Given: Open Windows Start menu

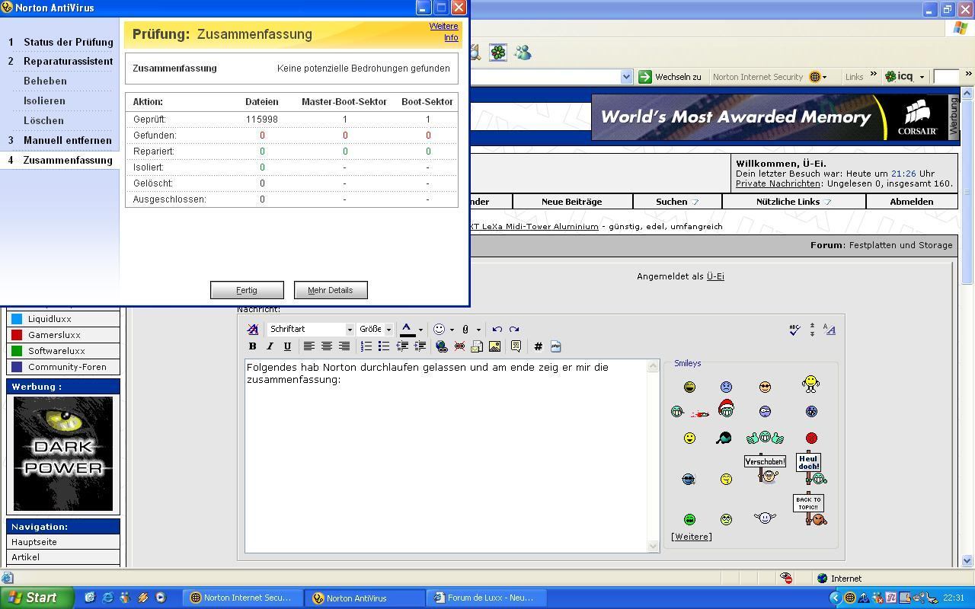Looking at the screenshot, I should [37, 598].
